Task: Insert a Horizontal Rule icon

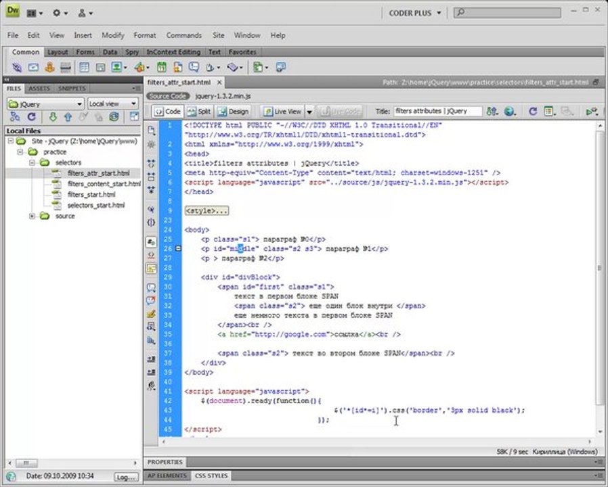Action: (66, 68)
